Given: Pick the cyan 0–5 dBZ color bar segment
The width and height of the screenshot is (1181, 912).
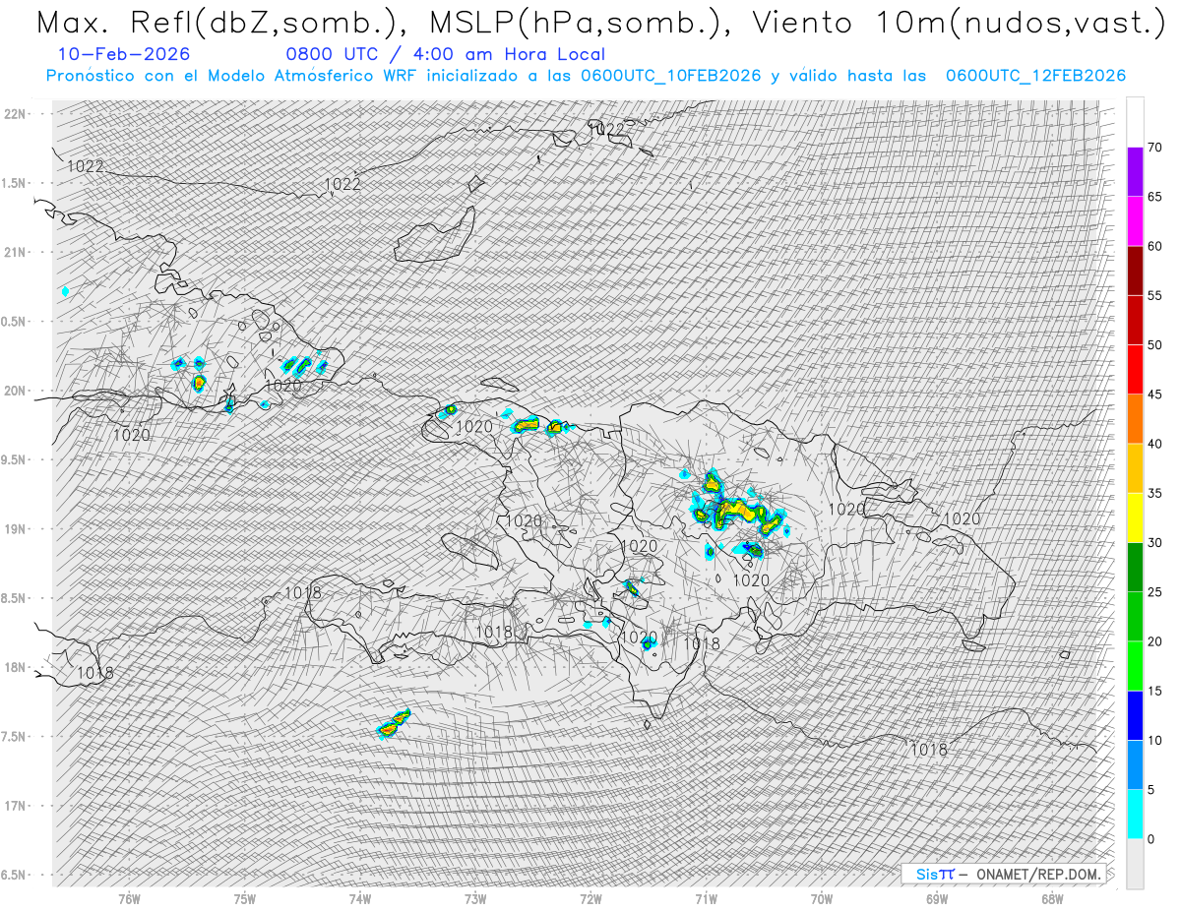Looking at the screenshot, I should point(1135,815).
